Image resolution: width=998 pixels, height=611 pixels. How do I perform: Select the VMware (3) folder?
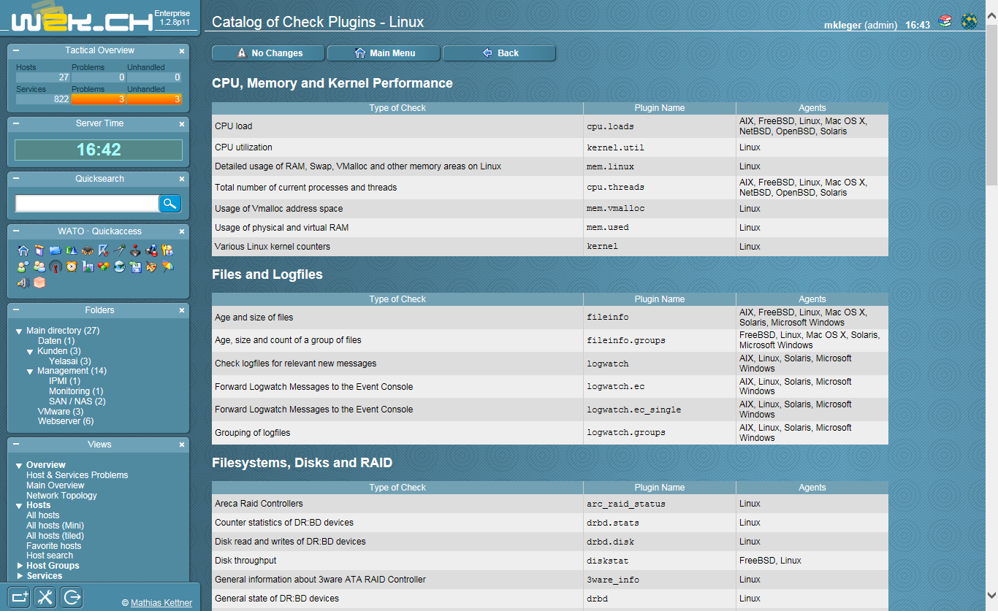(61, 412)
